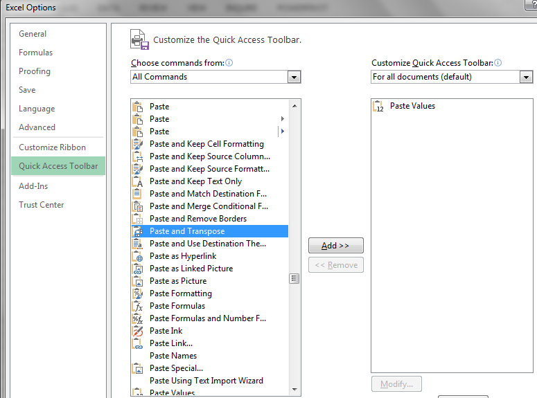Screen dimensions: 537x398
Task: Select the Paste Ink row text
Action: pyautogui.click(x=166, y=331)
